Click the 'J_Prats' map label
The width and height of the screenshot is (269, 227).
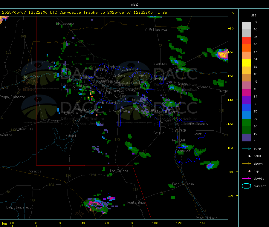coord(165,121)
